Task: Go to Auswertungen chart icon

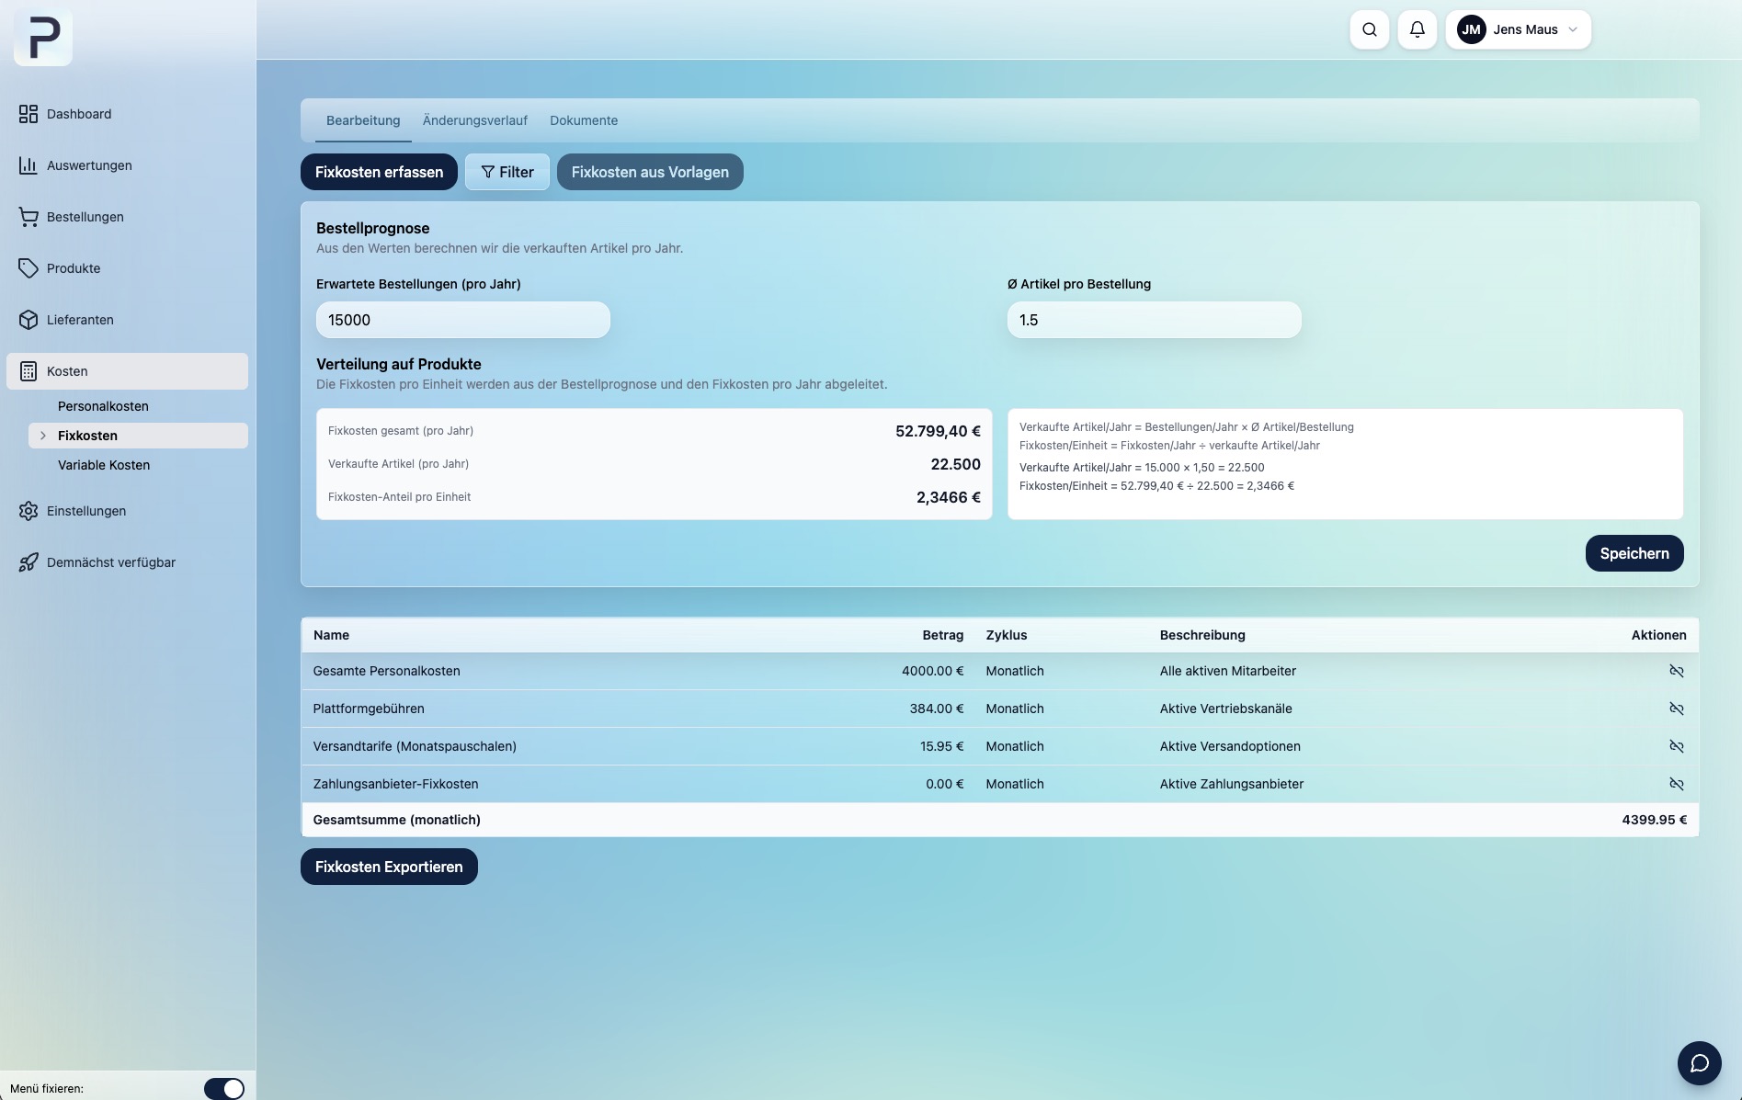Action: coord(28,165)
